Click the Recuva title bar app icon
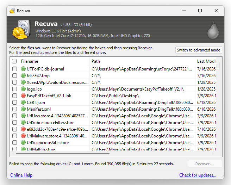231x185 pixels. pyautogui.click(x=12, y=11)
